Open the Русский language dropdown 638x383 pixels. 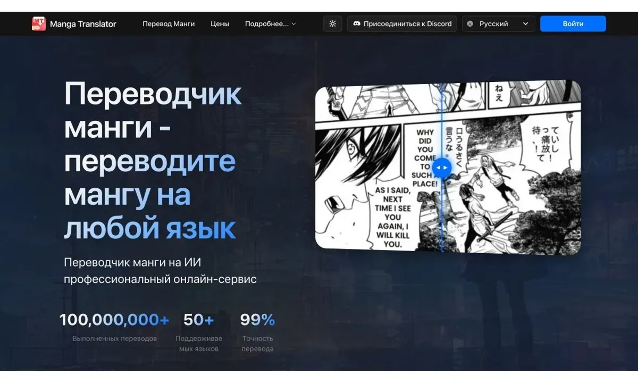click(498, 24)
